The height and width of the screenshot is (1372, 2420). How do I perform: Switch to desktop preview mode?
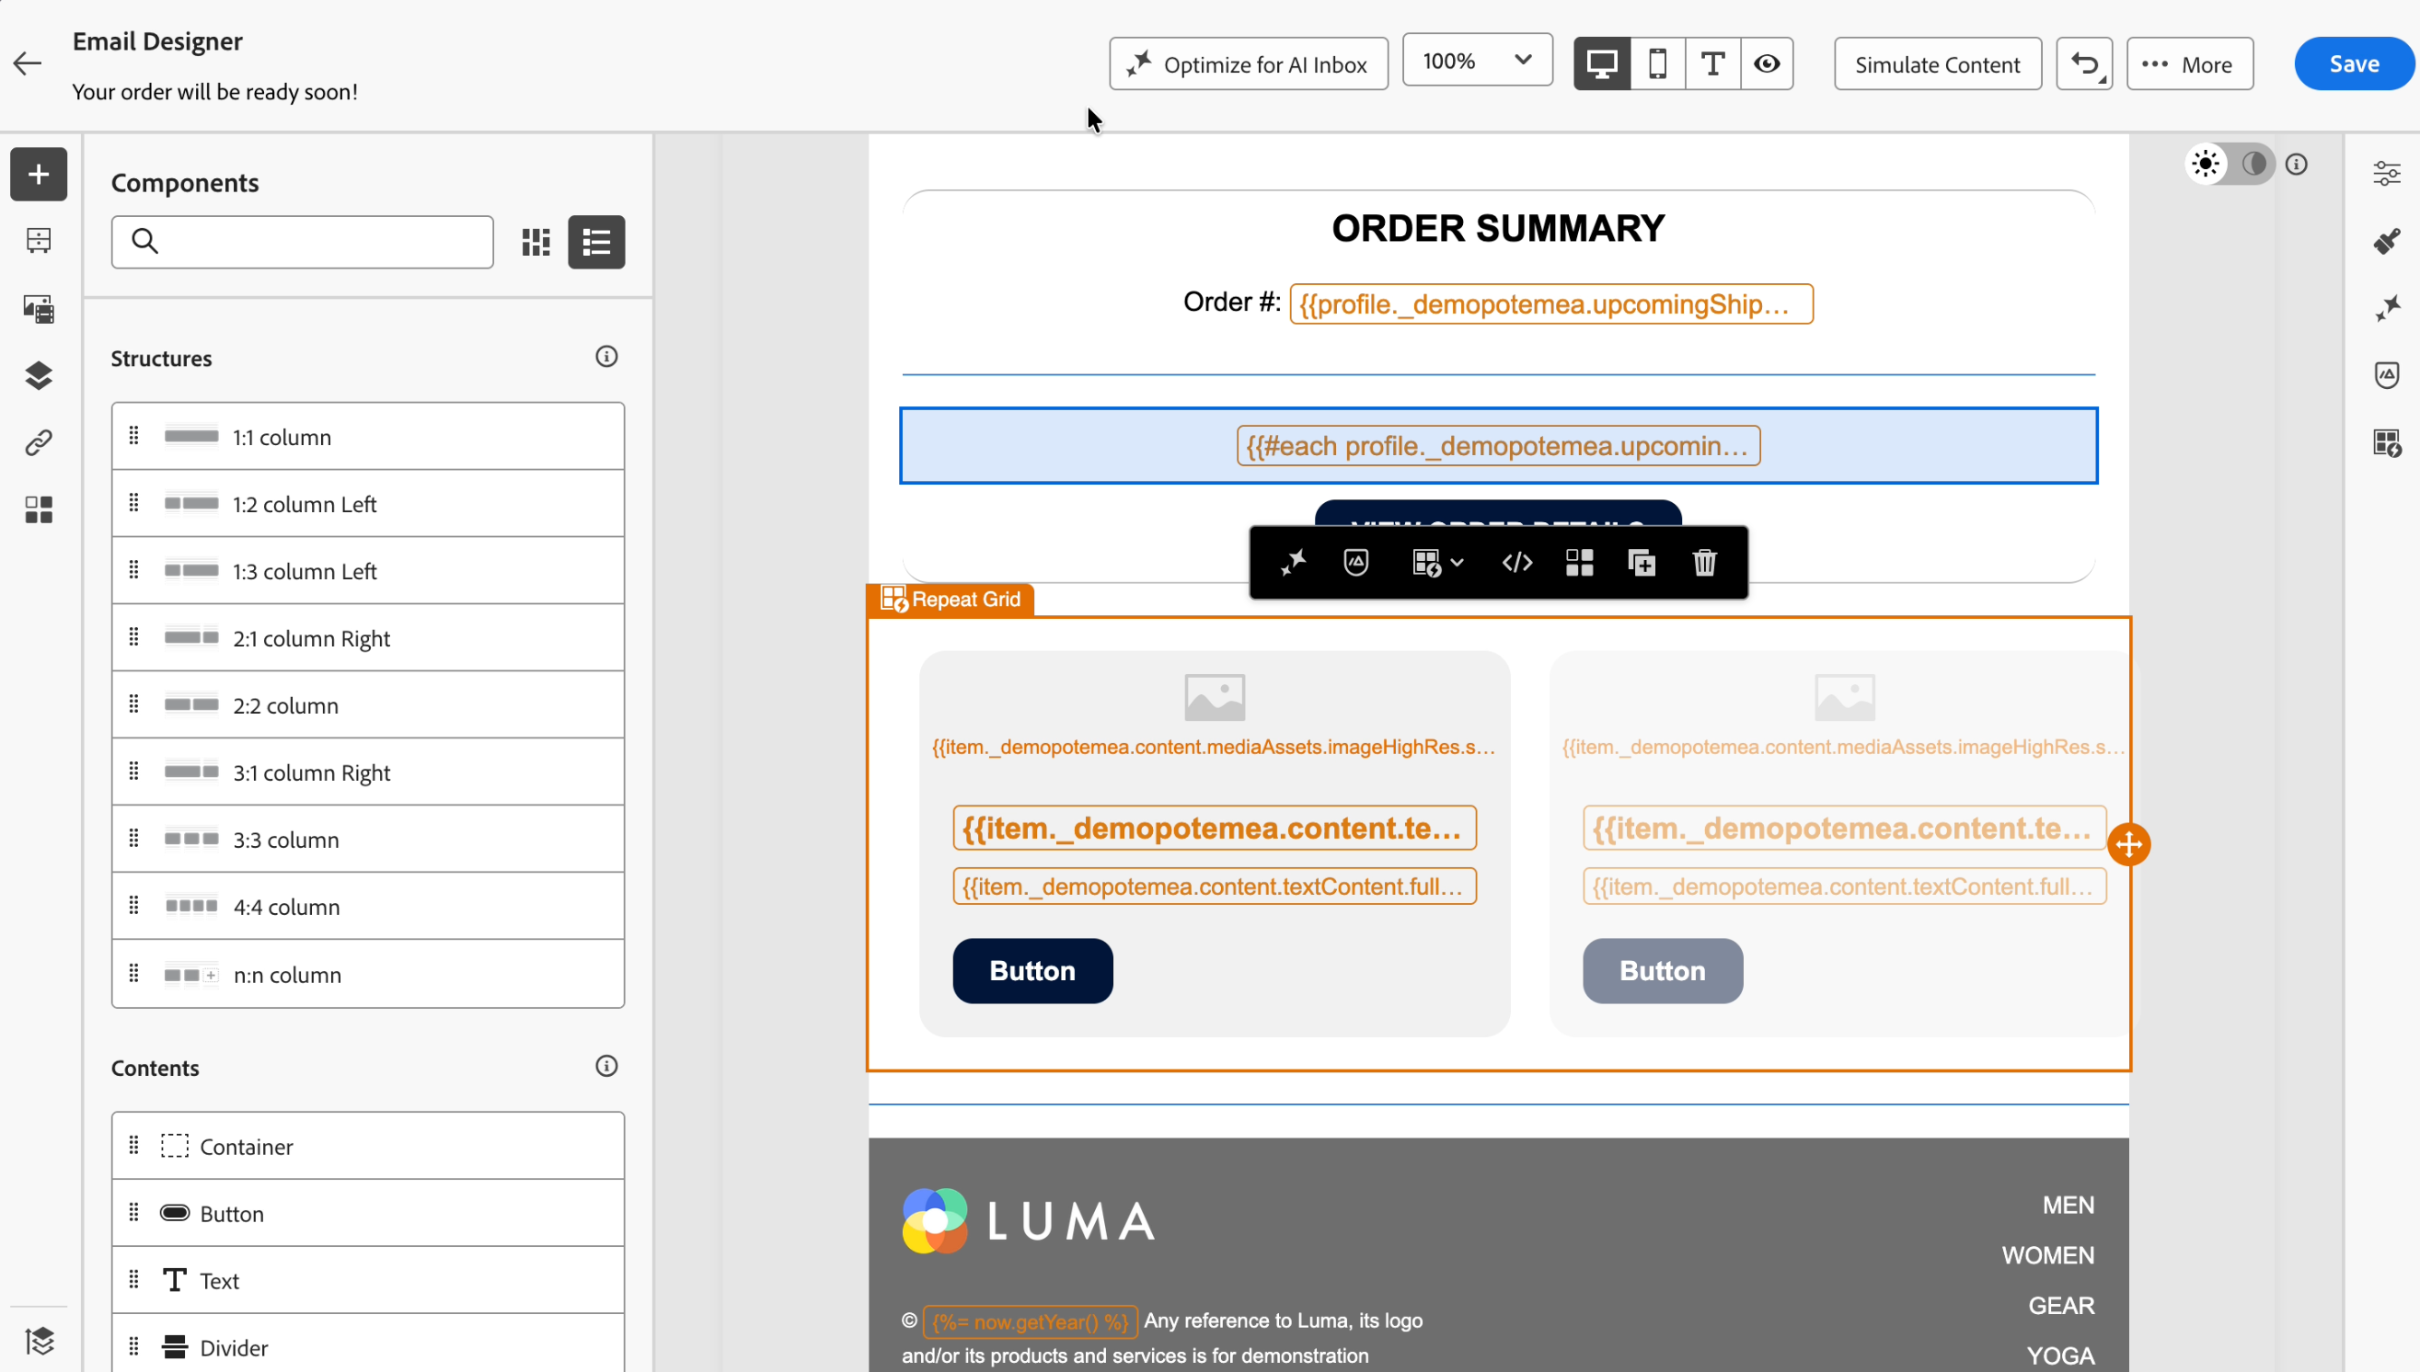(1602, 64)
